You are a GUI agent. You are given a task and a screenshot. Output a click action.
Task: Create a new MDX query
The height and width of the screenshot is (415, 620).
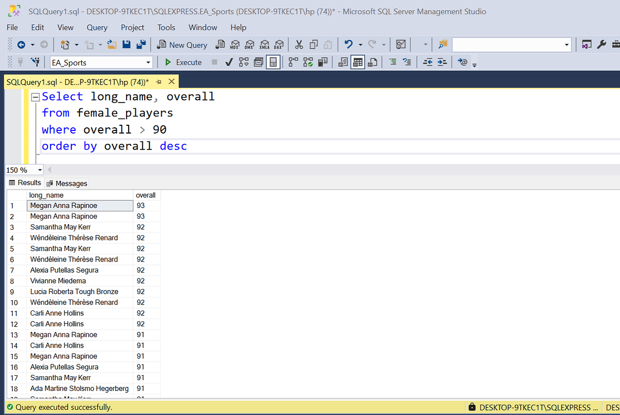[x=235, y=45]
